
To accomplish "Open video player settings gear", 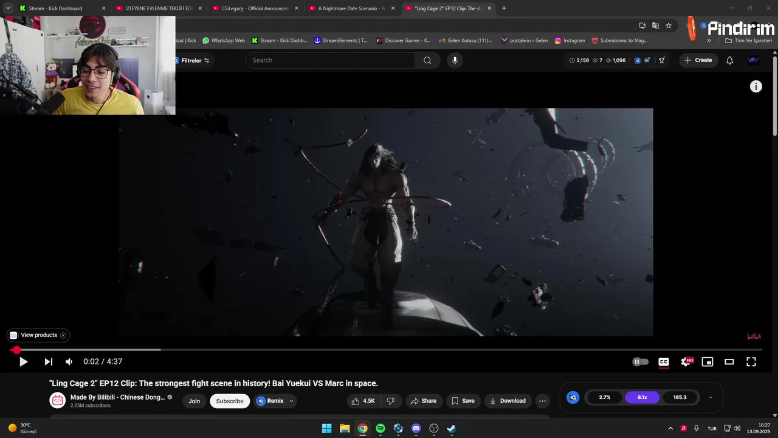I will pos(686,362).
